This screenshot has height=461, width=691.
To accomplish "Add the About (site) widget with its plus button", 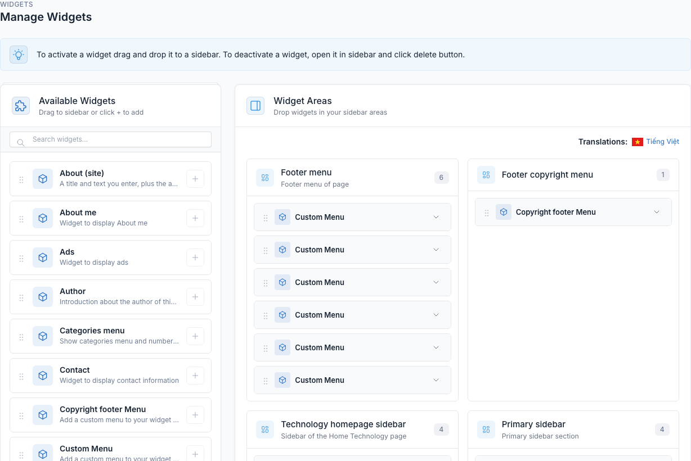I will [195, 179].
